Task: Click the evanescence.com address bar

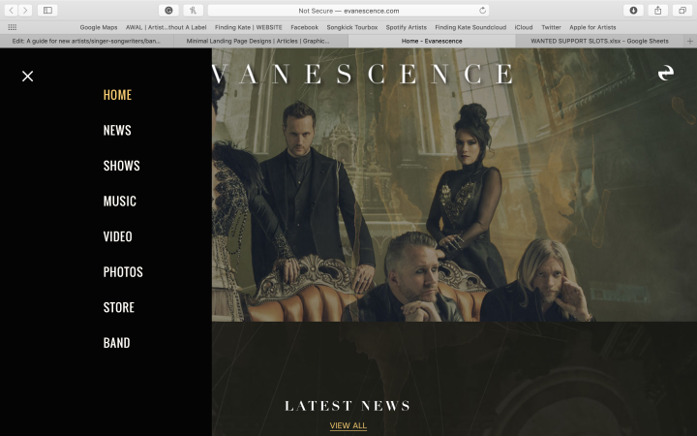Action: pos(348,11)
